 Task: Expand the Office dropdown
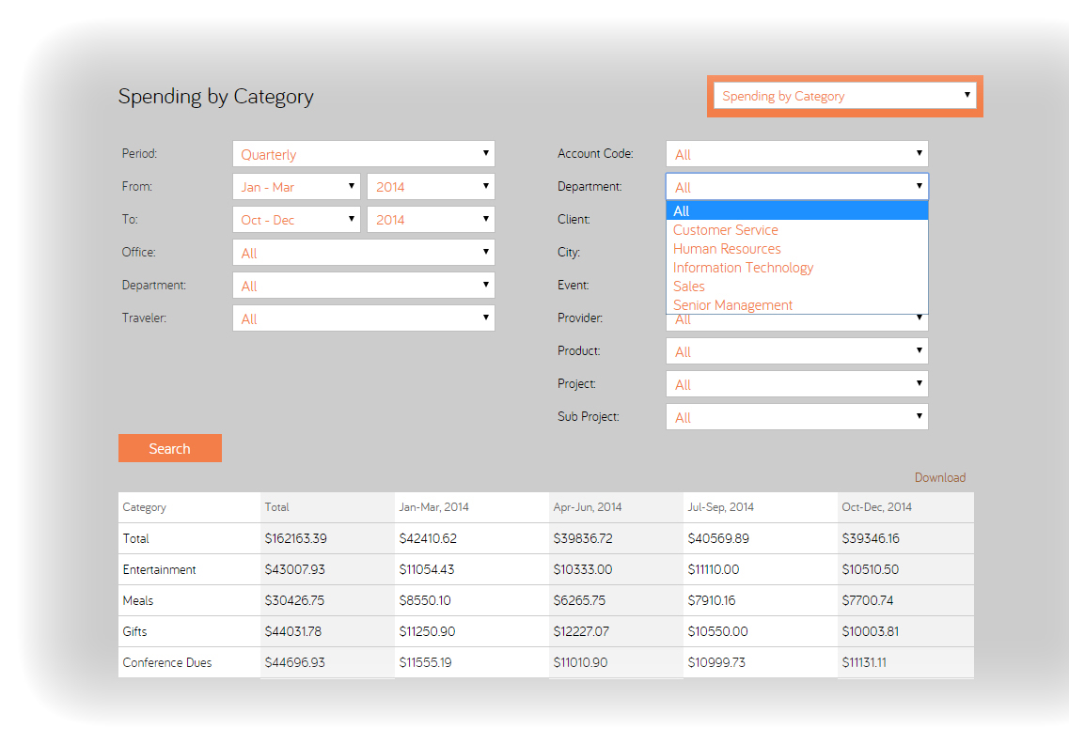pyautogui.click(x=363, y=253)
